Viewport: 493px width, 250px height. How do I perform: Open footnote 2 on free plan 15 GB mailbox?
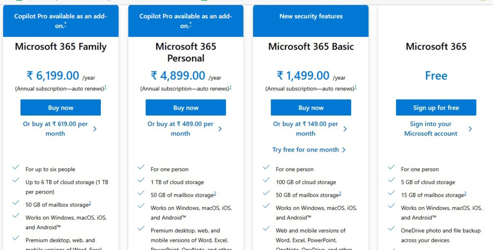(x=465, y=194)
